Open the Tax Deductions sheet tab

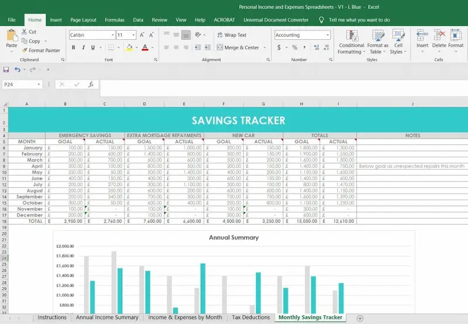point(251,318)
